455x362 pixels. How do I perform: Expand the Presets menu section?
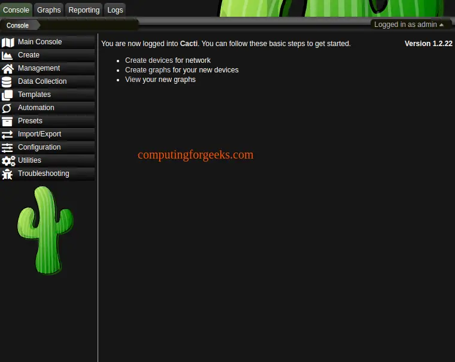pos(47,121)
